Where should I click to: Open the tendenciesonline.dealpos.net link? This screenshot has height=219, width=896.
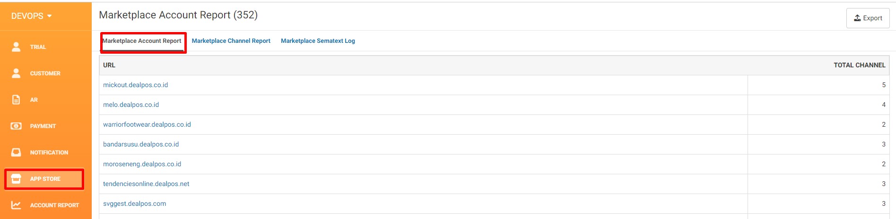[146, 184]
